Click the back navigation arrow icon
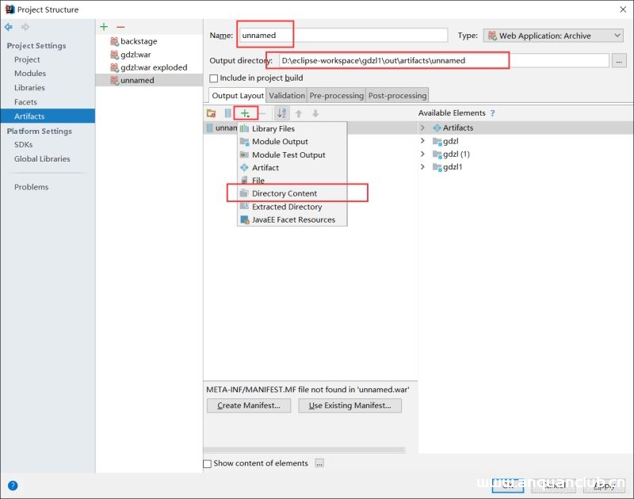634x499 pixels. coord(9,27)
